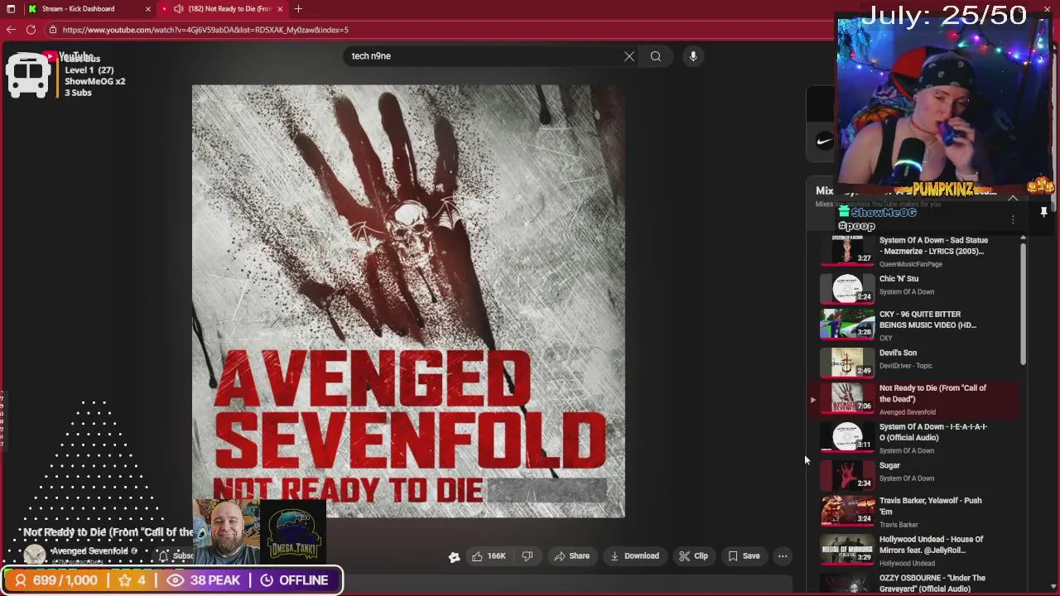The width and height of the screenshot is (1060, 596).
Task: Clear the YouTube search box text
Action: (629, 56)
